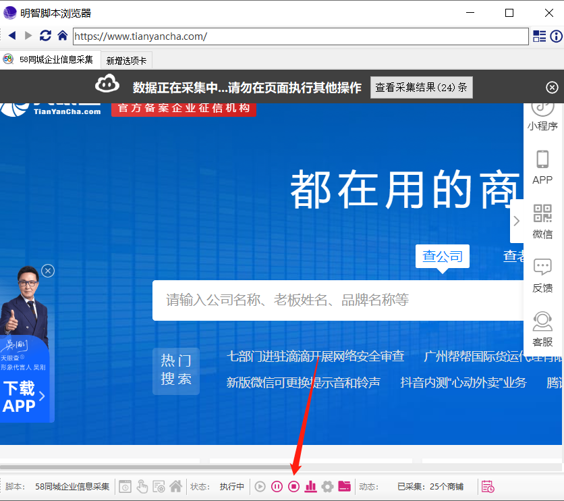Viewport: 564px width, 501px height.
Task: Open the 新增选项卡 tab
Action: point(126,61)
